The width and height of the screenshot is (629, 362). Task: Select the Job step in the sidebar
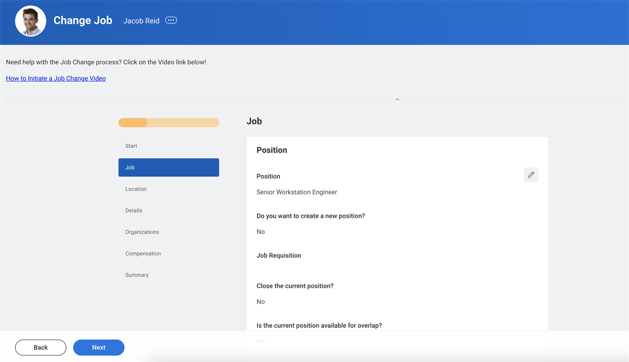coord(169,167)
